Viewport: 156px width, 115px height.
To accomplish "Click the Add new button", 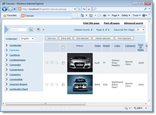I will coord(52,39).
